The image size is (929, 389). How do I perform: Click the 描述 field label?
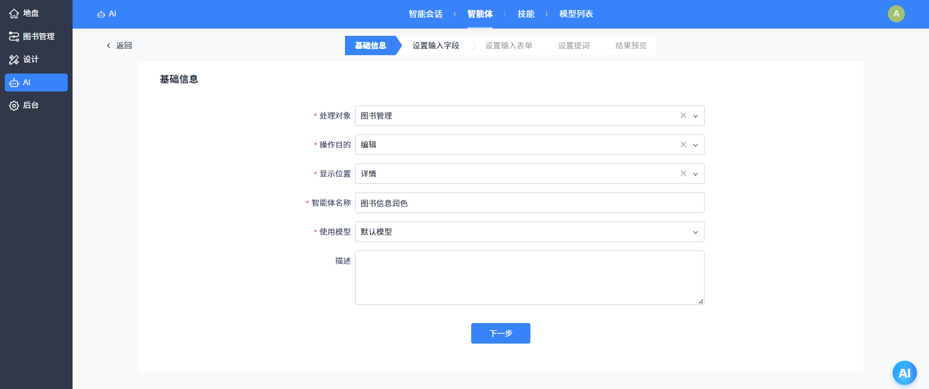click(343, 261)
